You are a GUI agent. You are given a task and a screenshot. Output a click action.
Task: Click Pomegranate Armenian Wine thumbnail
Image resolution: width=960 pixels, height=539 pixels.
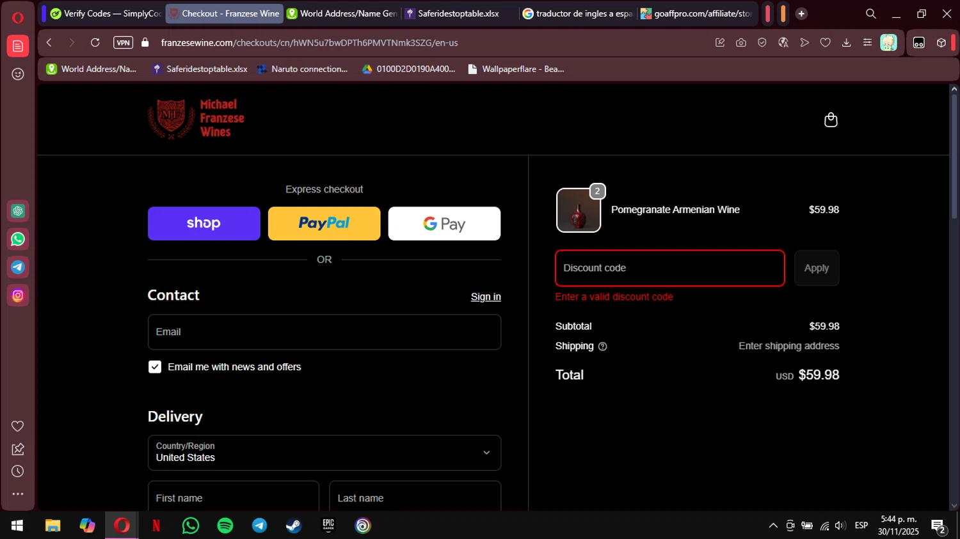(x=579, y=210)
